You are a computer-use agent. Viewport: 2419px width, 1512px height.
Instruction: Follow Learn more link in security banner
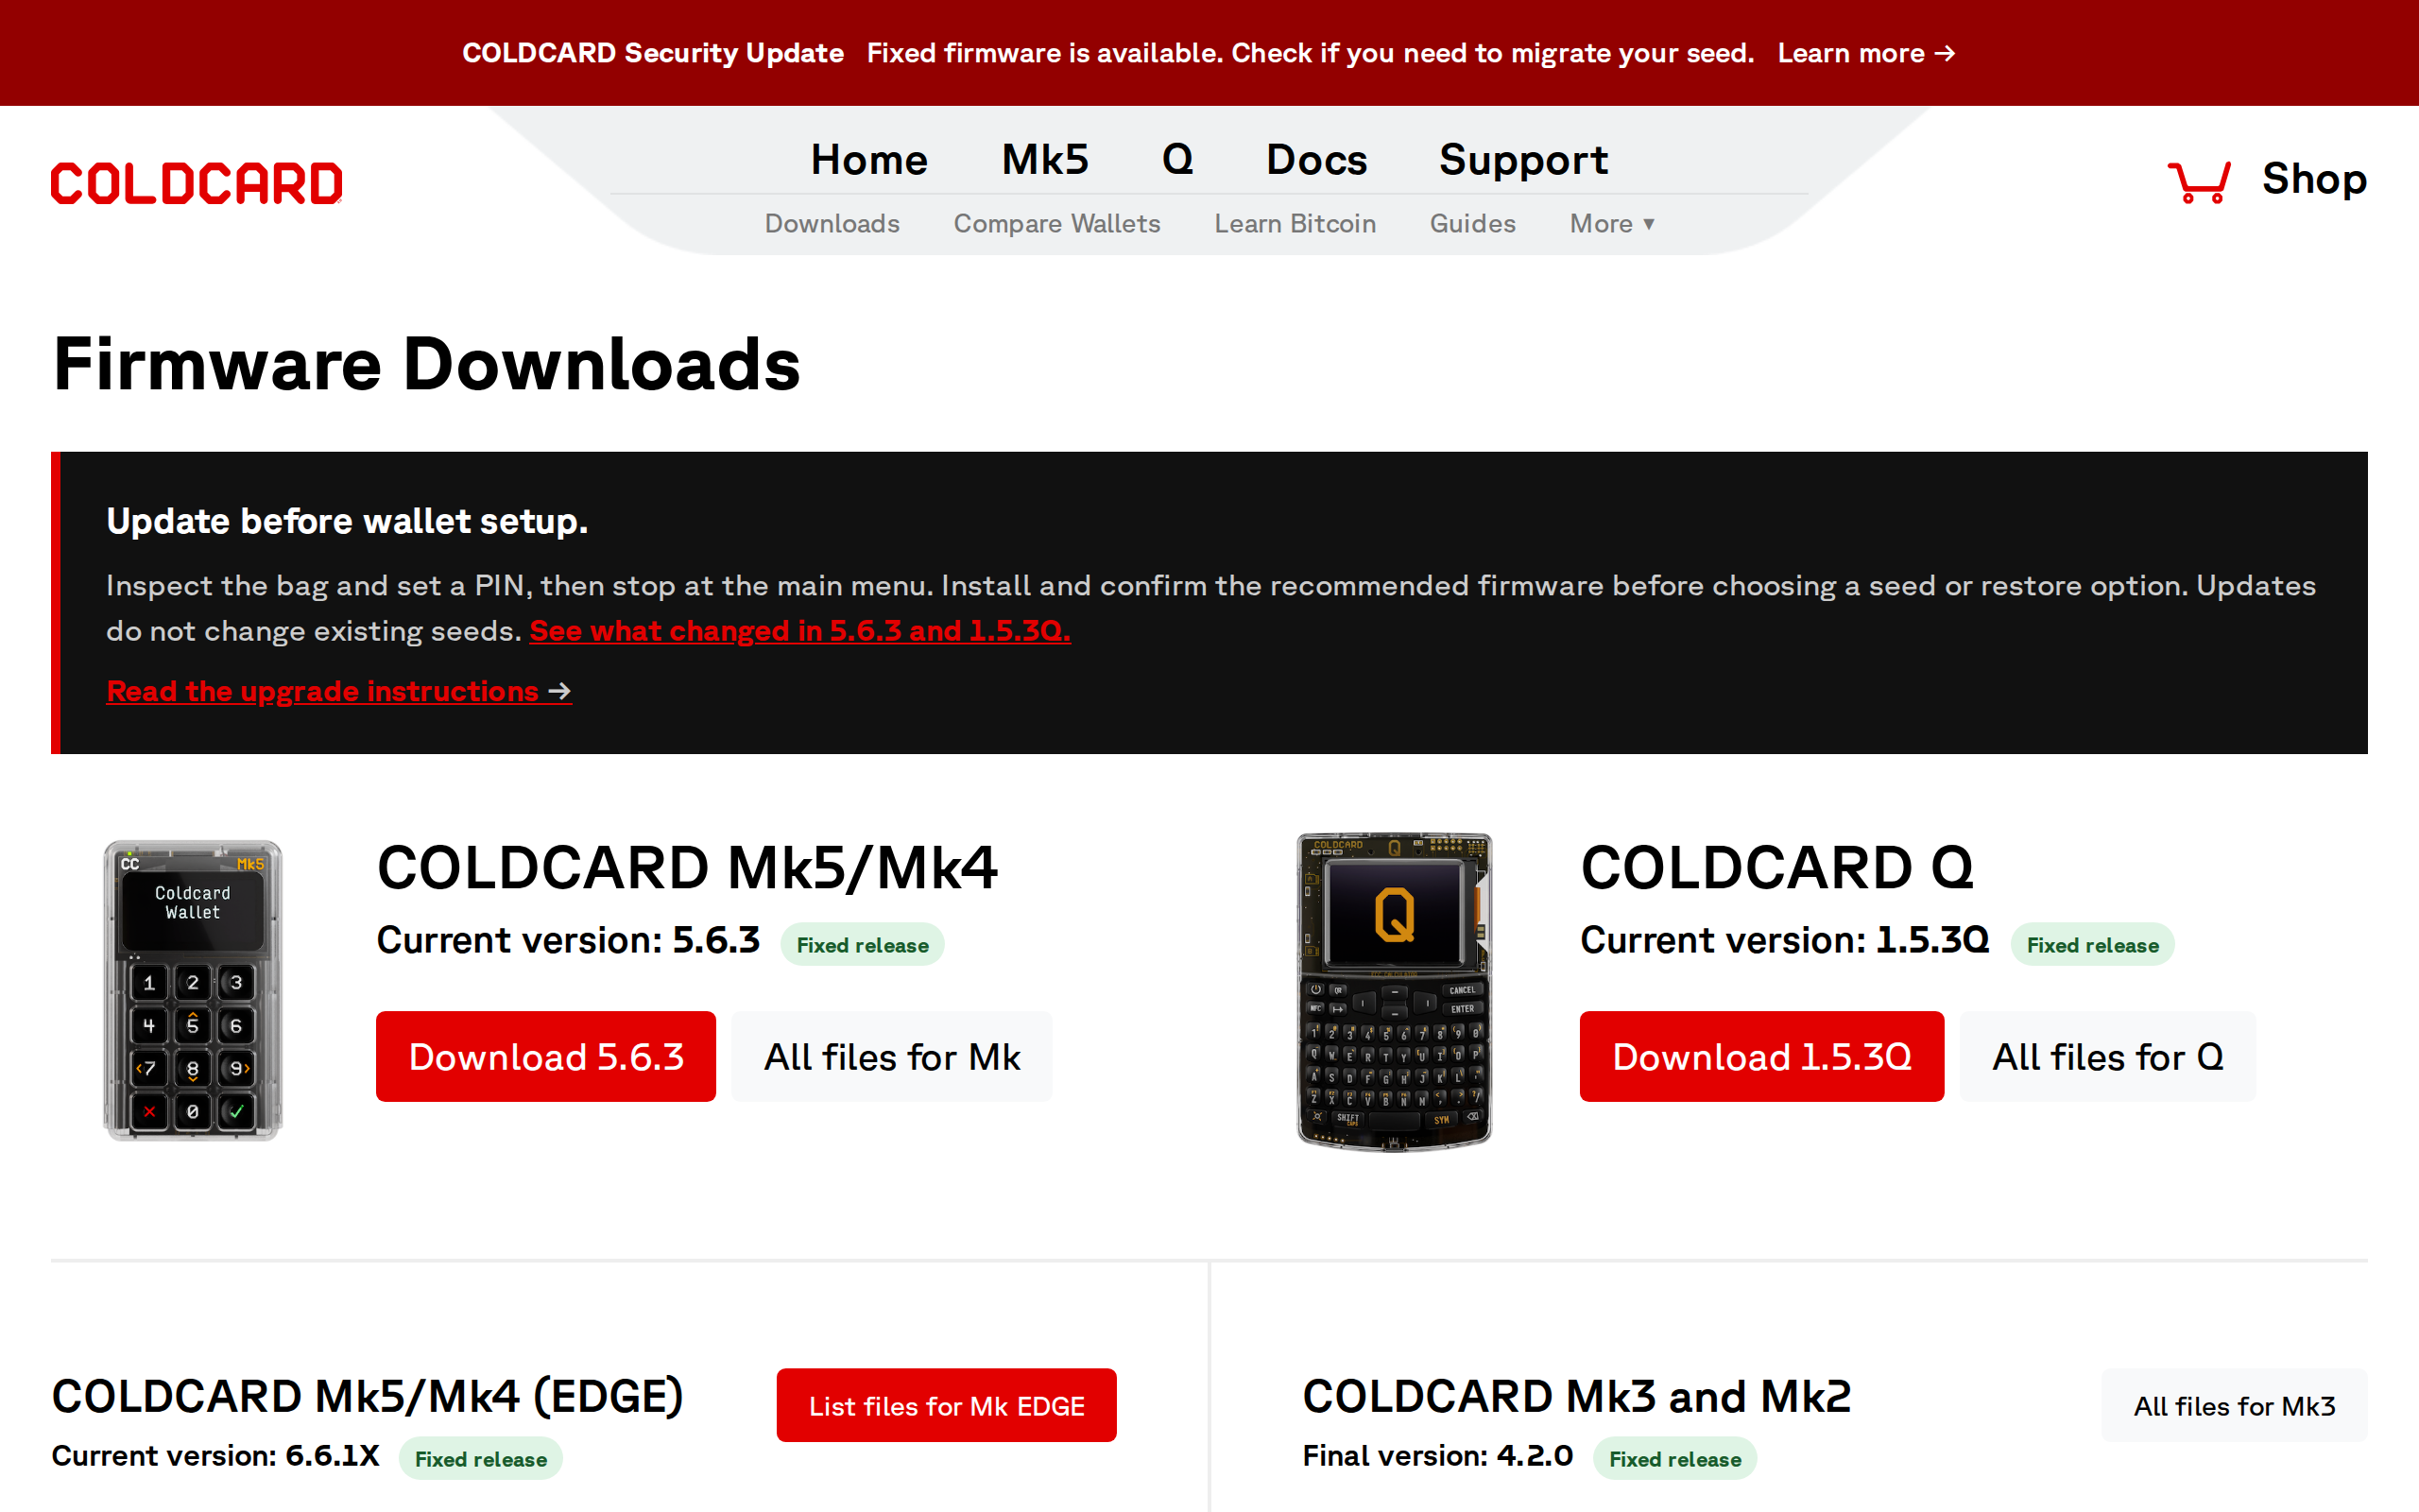coord(1865,53)
